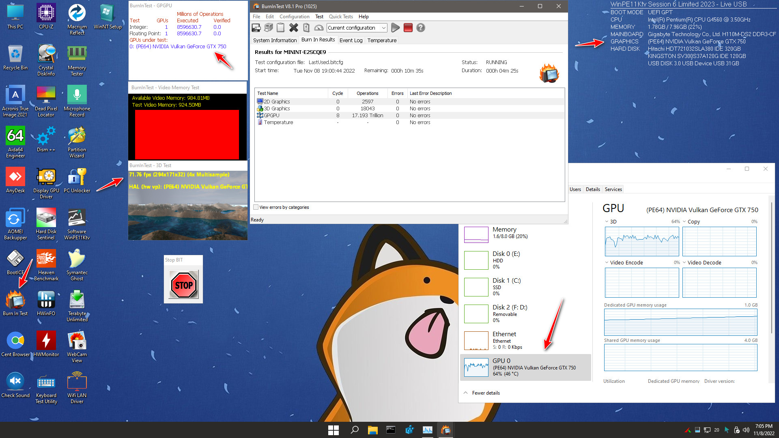Click the big red STOP sign button
Image resolution: width=779 pixels, height=438 pixels.
coord(184,285)
